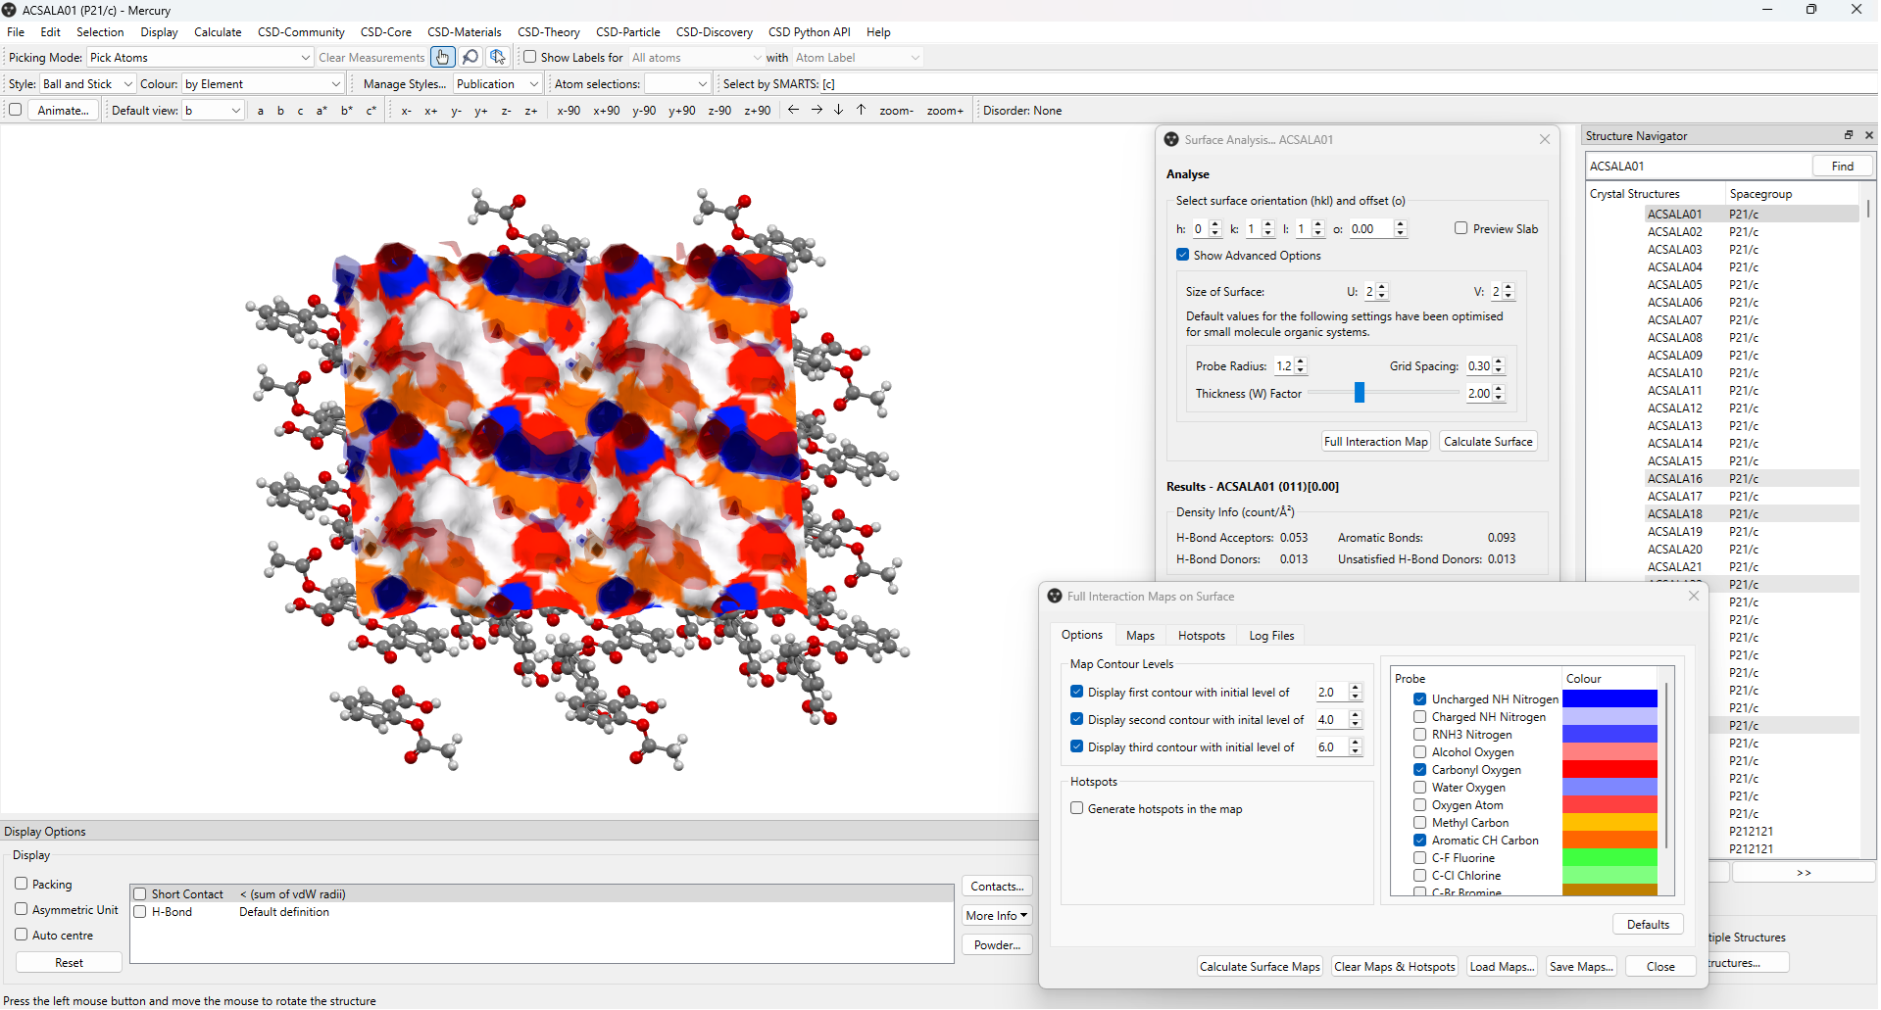Switch to the Hotspots tab
Image resolution: width=1881 pixels, height=1010 pixels.
(1201, 635)
